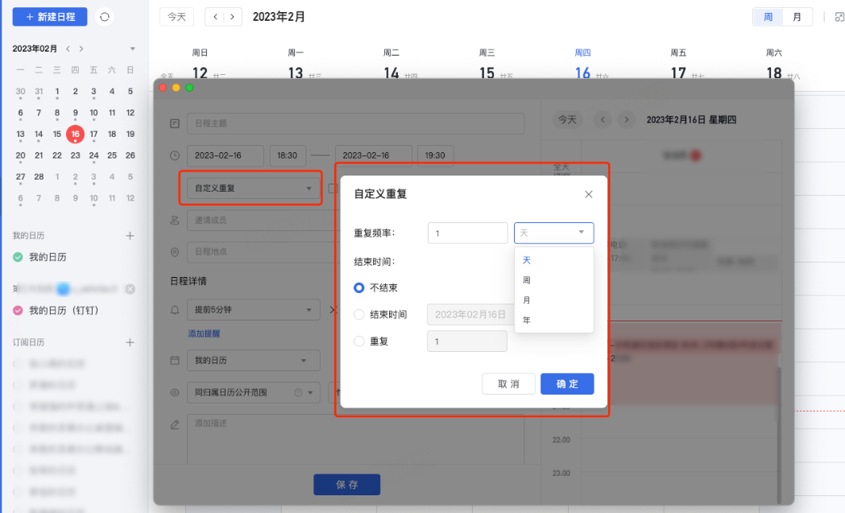
Task: Click the clock icon by the start date
Action: coord(175,155)
